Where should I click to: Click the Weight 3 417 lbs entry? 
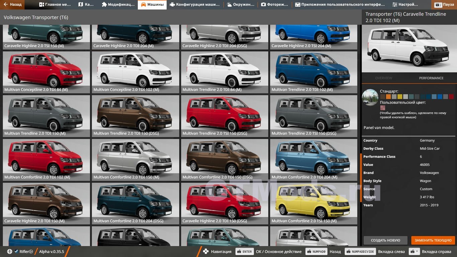coord(408,197)
